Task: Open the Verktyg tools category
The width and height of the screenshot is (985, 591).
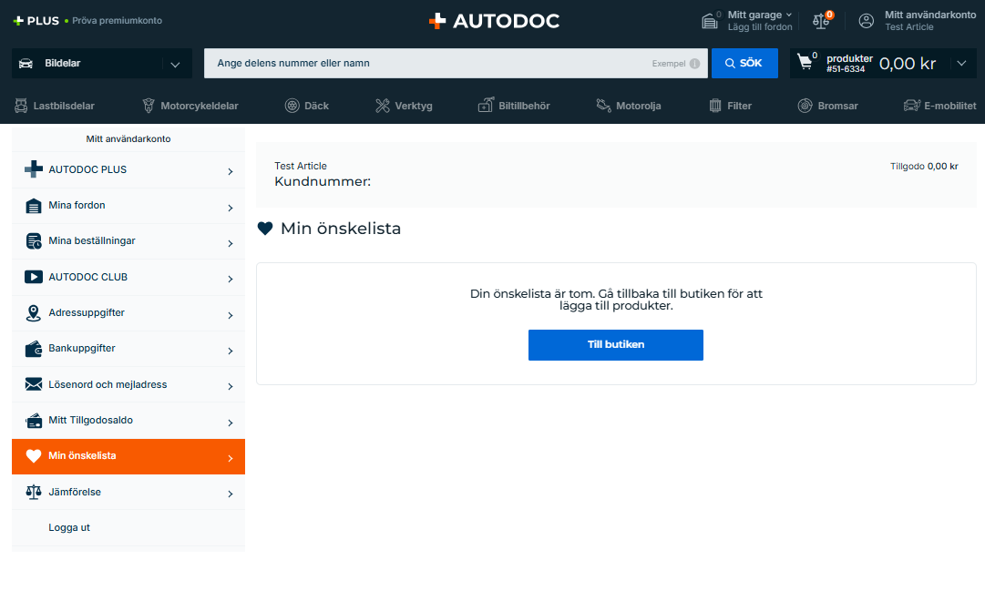Action: pyautogui.click(x=404, y=106)
